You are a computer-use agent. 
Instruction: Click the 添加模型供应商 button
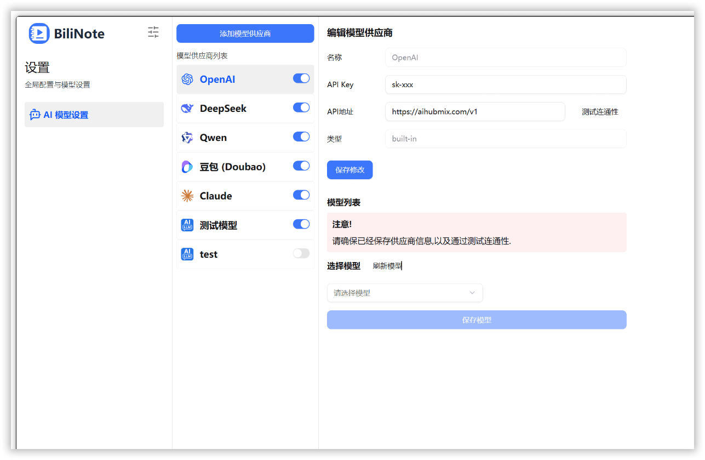point(245,33)
